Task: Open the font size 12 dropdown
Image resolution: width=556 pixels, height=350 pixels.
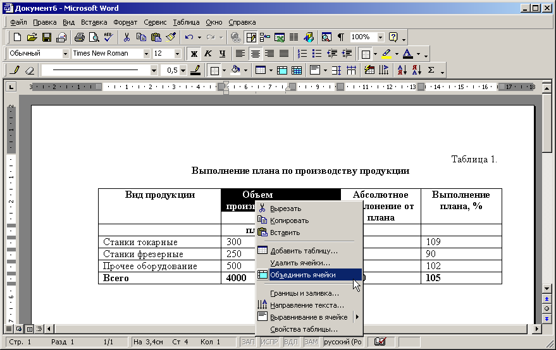Action: click(x=177, y=54)
